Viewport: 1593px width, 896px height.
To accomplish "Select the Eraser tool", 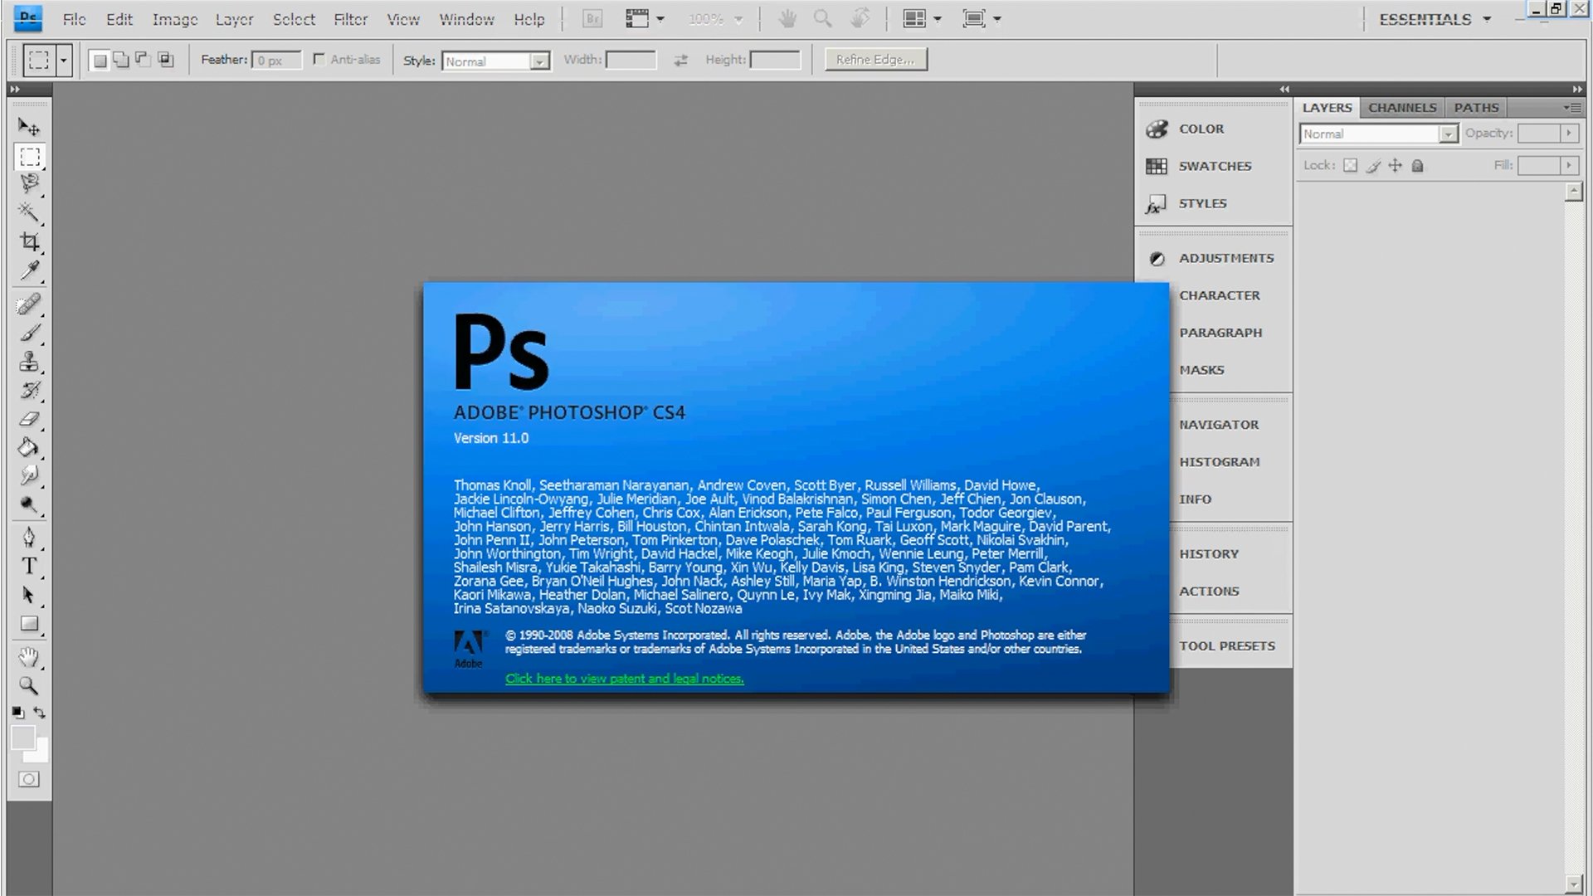I will pos(29,419).
